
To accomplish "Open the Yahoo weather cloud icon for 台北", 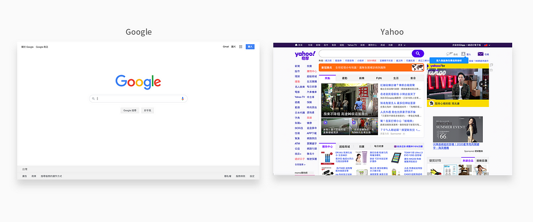I will 448,54.
